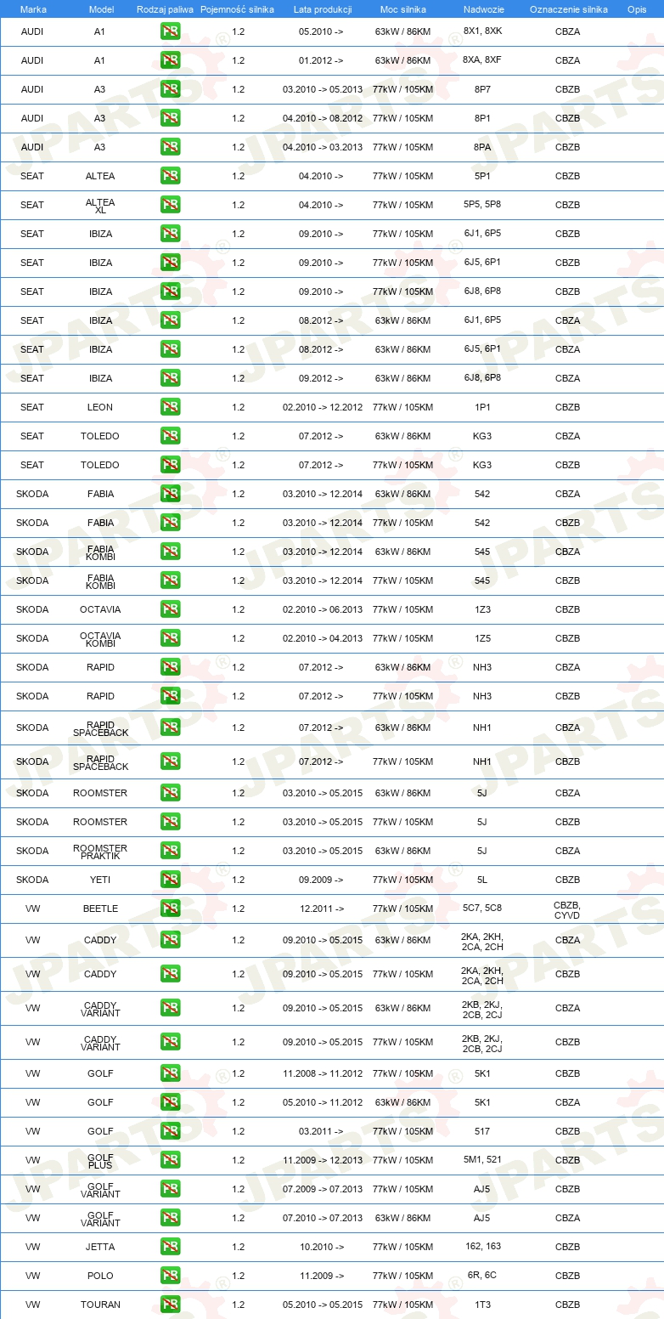Click the petrol icon in the VW BEETLE row
Viewport: 664px width, 1319px height.
tap(170, 909)
